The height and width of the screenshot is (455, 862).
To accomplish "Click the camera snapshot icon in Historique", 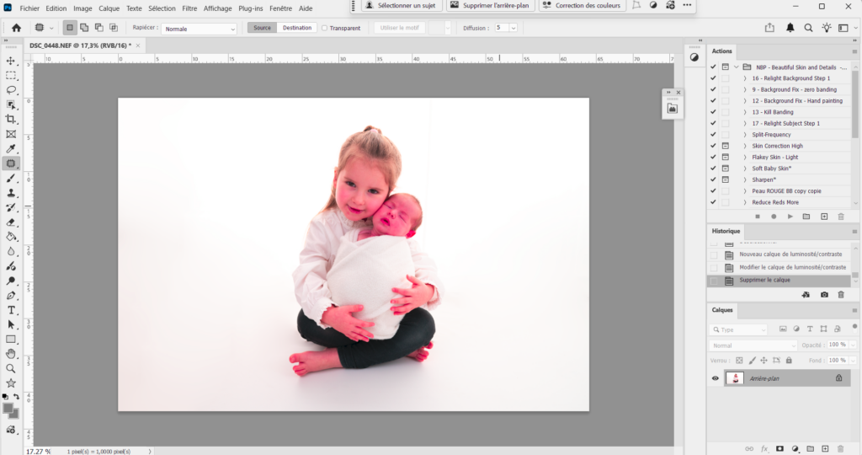I will point(824,295).
